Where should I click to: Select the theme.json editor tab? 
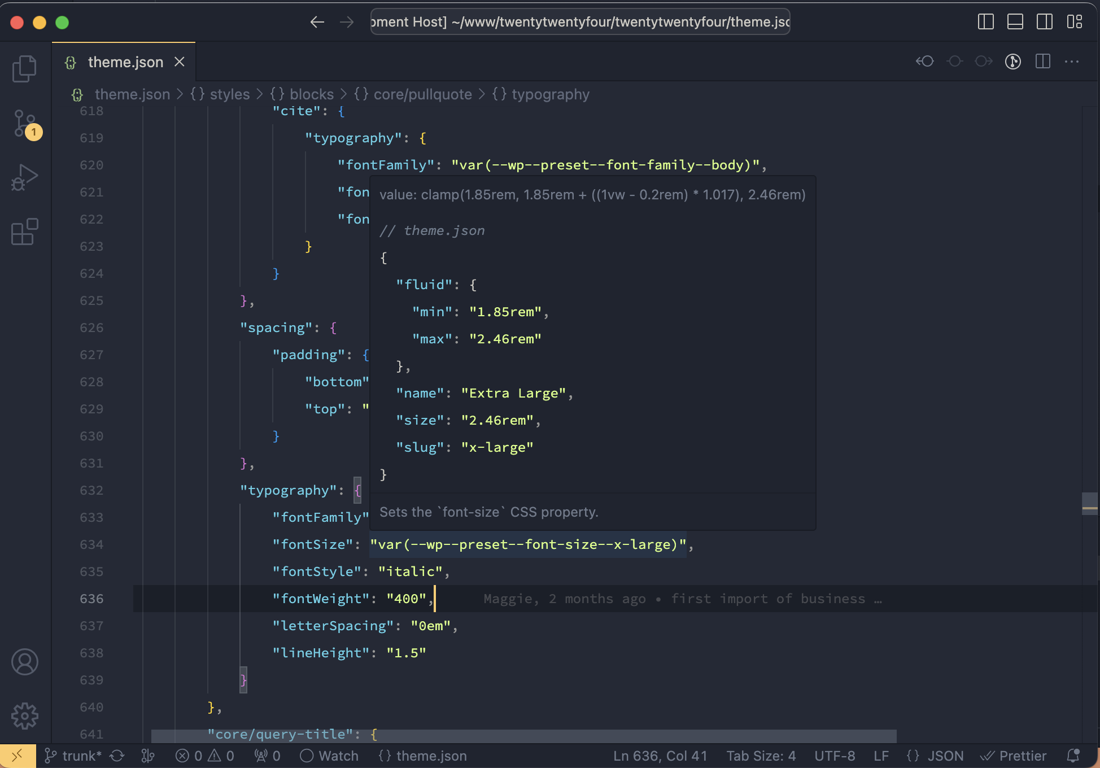pyautogui.click(x=125, y=62)
